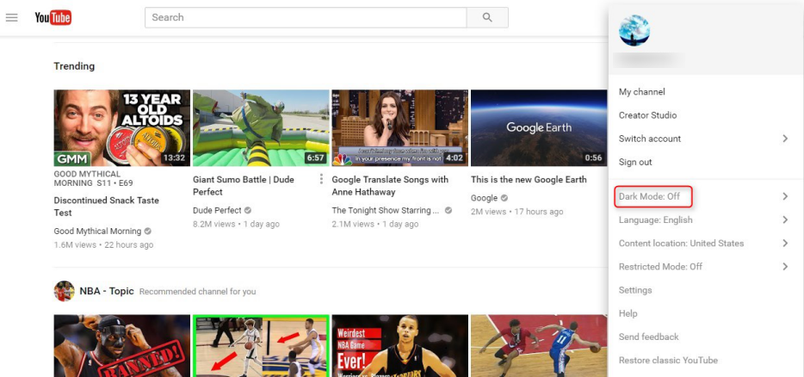Viewport: 804px width, 377px height.
Task: Open NBA - Topic channel title
Action: tap(107, 291)
